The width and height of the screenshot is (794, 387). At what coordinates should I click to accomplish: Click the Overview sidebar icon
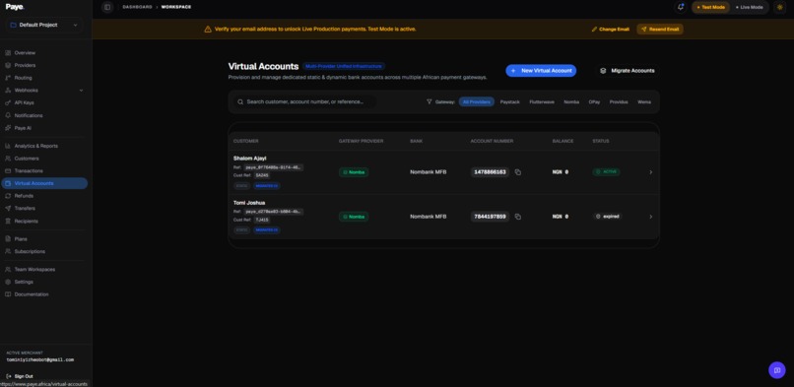pyautogui.click(x=8, y=52)
